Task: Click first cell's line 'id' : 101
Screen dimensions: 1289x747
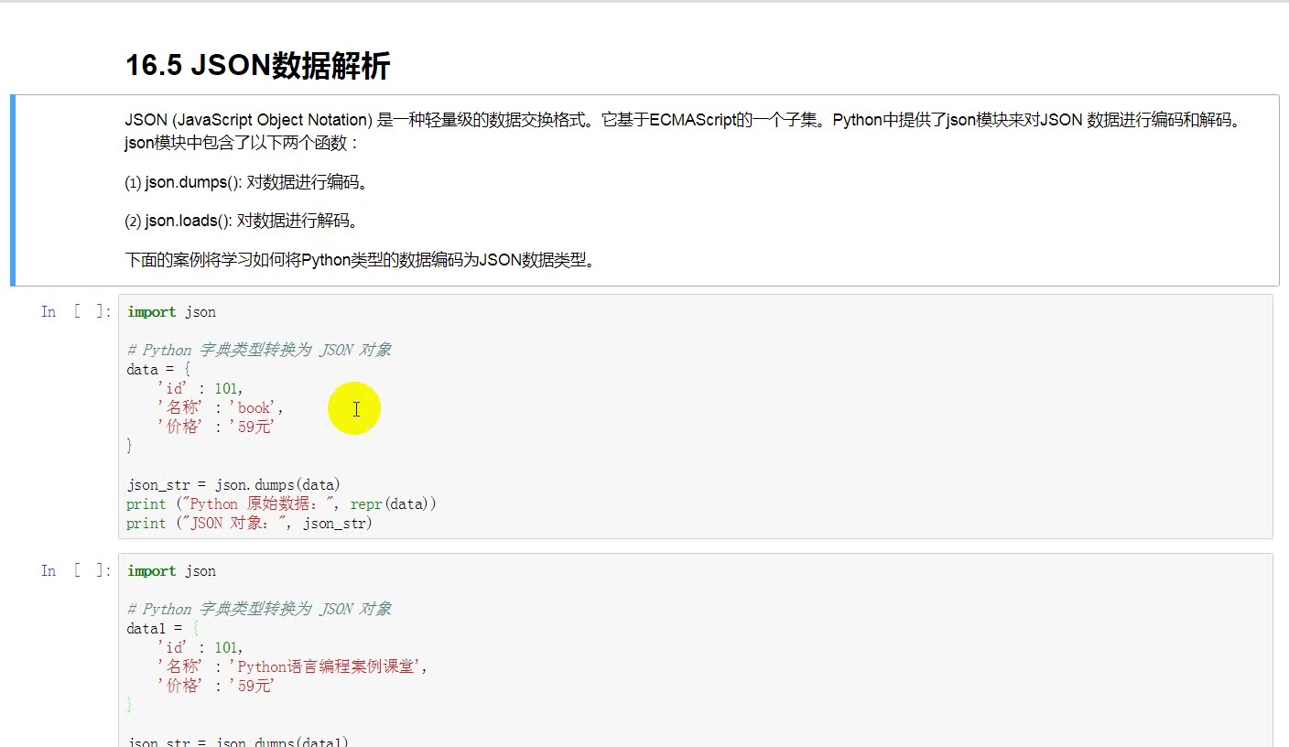Action: pyautogui.click(x=200, y=389)
